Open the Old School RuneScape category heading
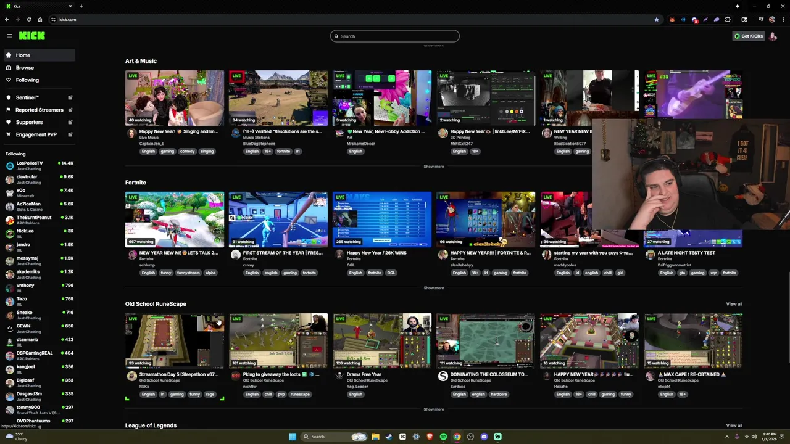This screenshot has height=444, width=790. click(x=156, y=304)
